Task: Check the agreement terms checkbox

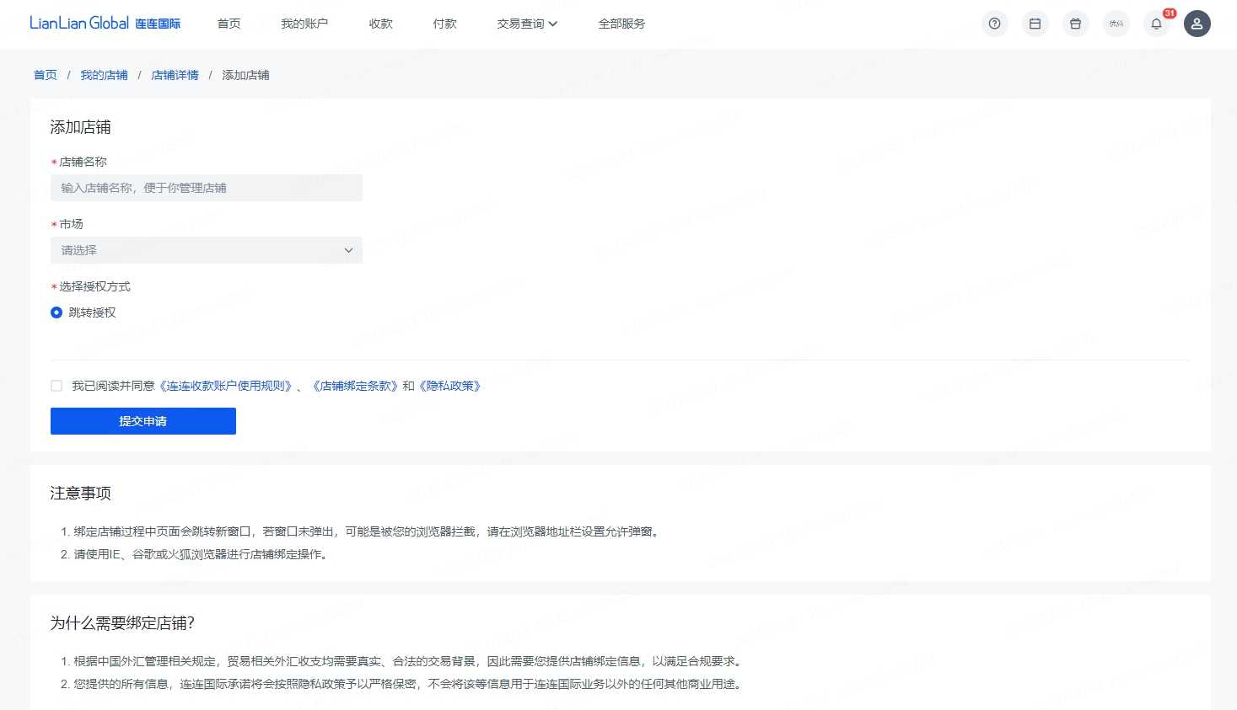Action: pos(56,386)
